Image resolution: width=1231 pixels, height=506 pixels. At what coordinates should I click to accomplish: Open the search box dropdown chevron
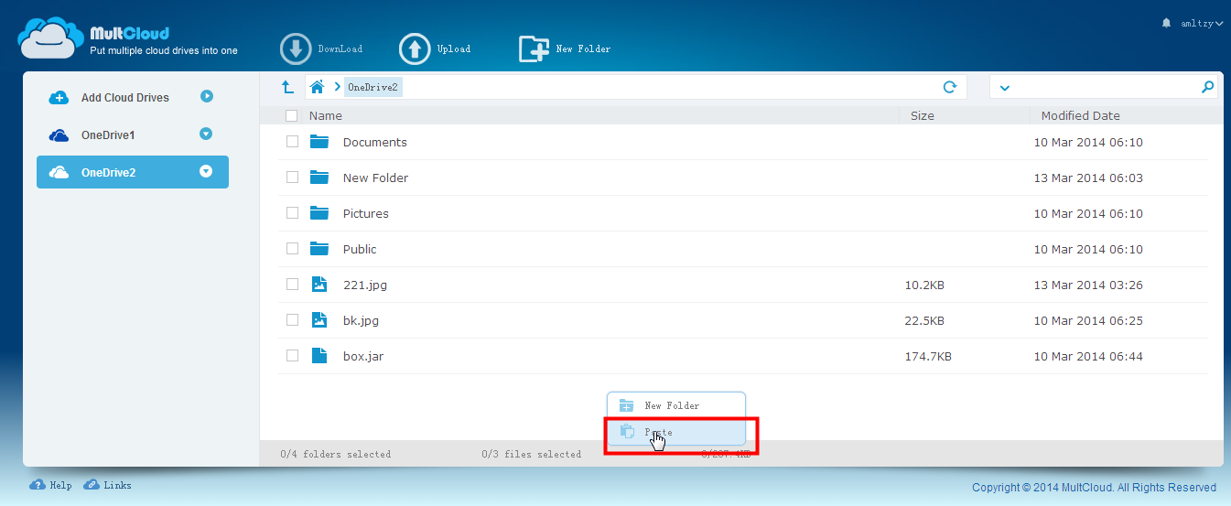pyautogui.click(x=1004, y=88)
